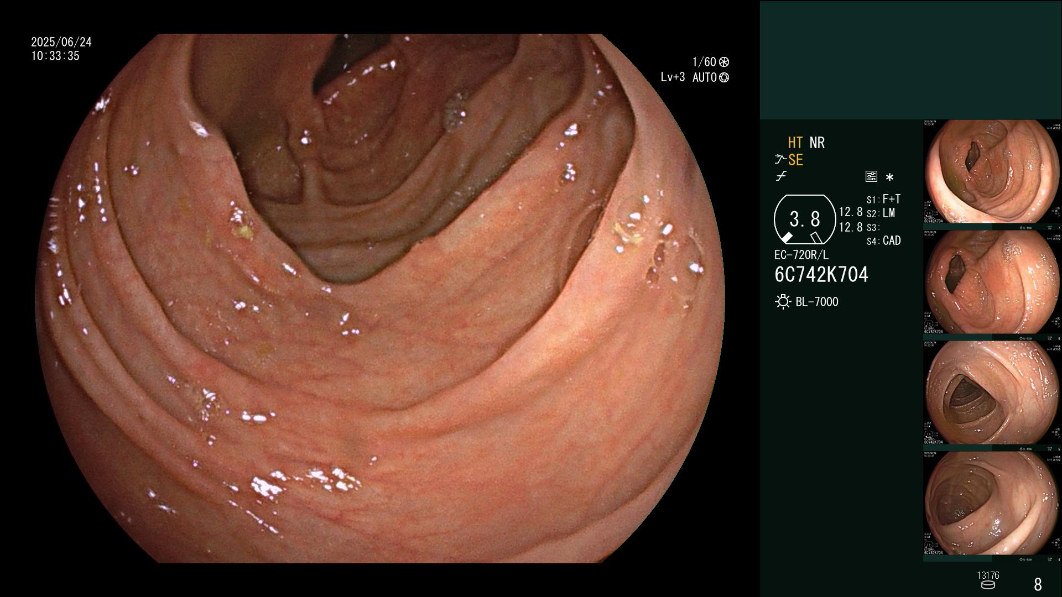Select the S1: F+T switch assignment

point(883,199)
